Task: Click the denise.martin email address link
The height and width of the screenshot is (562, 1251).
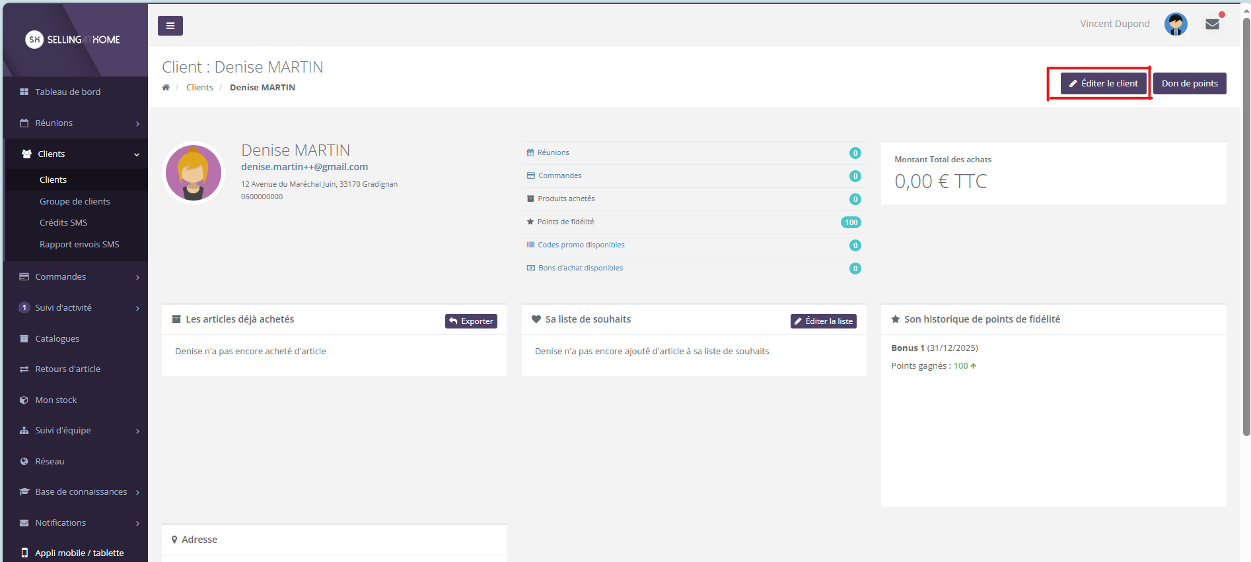Action: (304, 167)
